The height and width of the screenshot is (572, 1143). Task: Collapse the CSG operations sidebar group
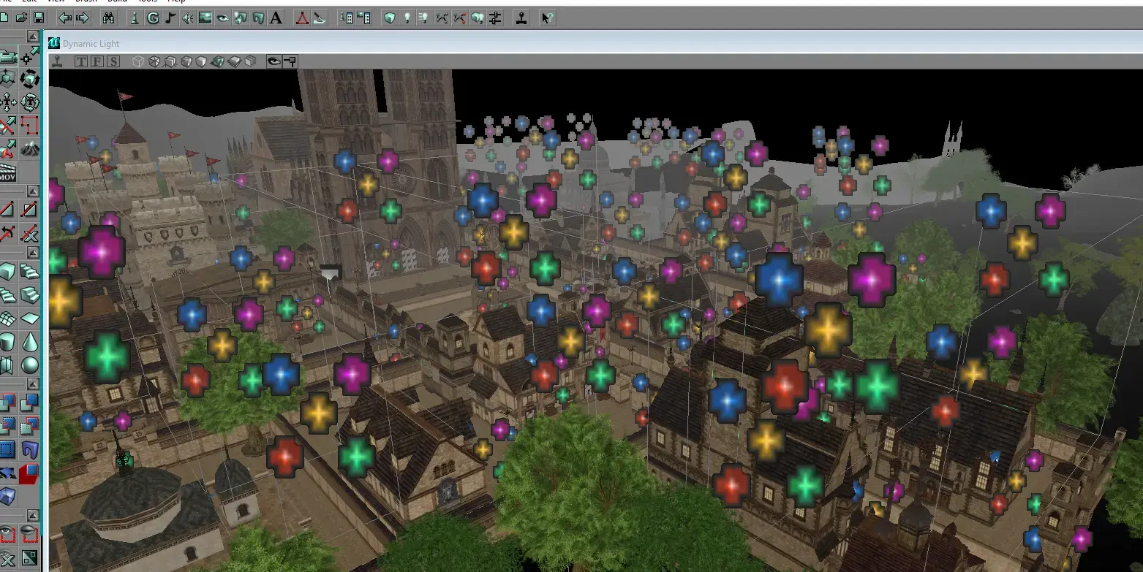[34, 383]
